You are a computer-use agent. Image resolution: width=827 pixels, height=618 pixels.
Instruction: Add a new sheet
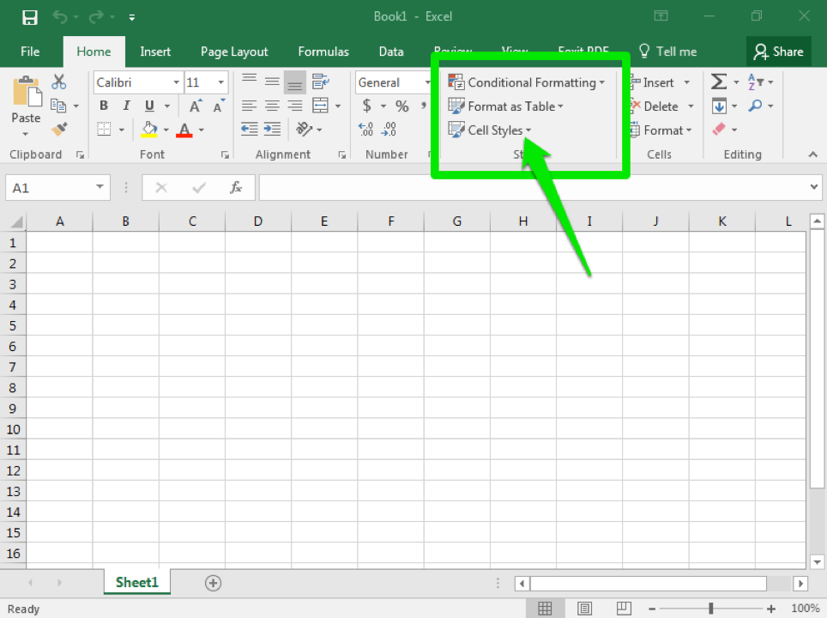213,583
